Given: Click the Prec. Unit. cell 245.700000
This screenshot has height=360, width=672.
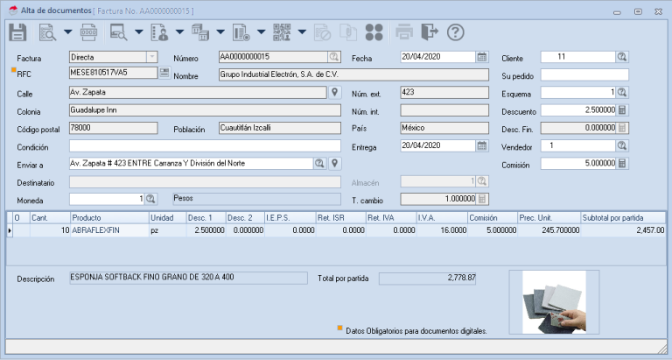Looking at the screenshot, I should pos(549,230).
